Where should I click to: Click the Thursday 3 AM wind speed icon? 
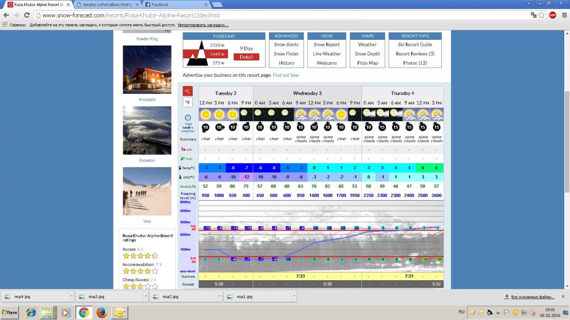(382, 127)
